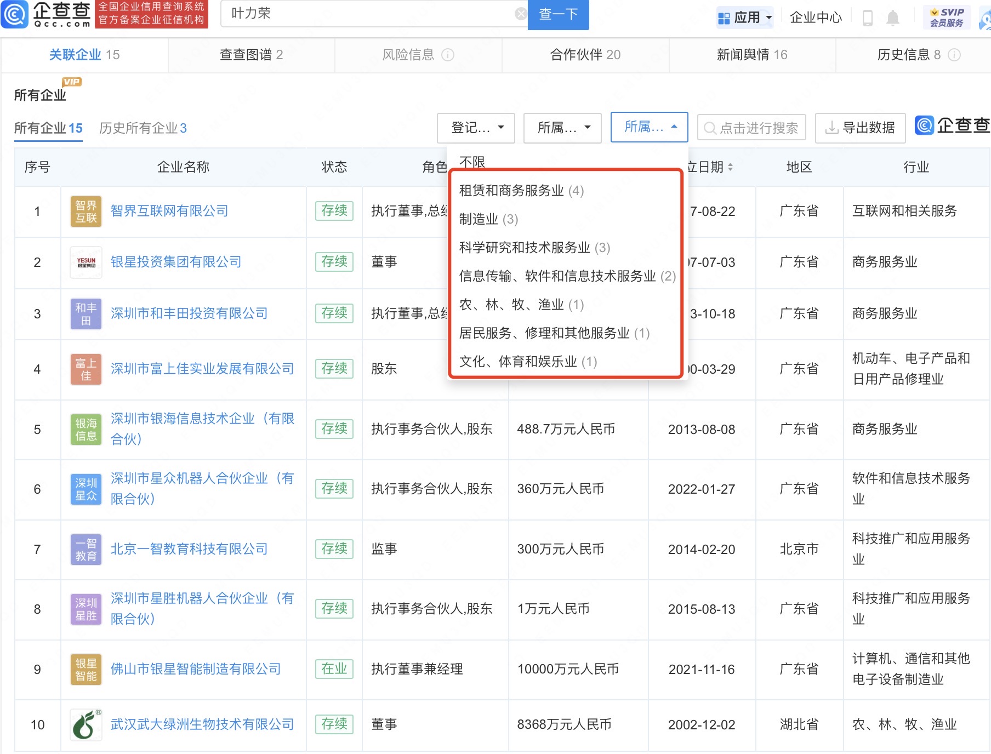Expand the first 所属… filter dropdown
991x754 pixels.
pos(562,128)
